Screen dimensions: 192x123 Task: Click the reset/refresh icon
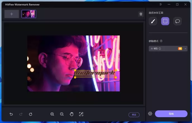[x=30, y=114]
